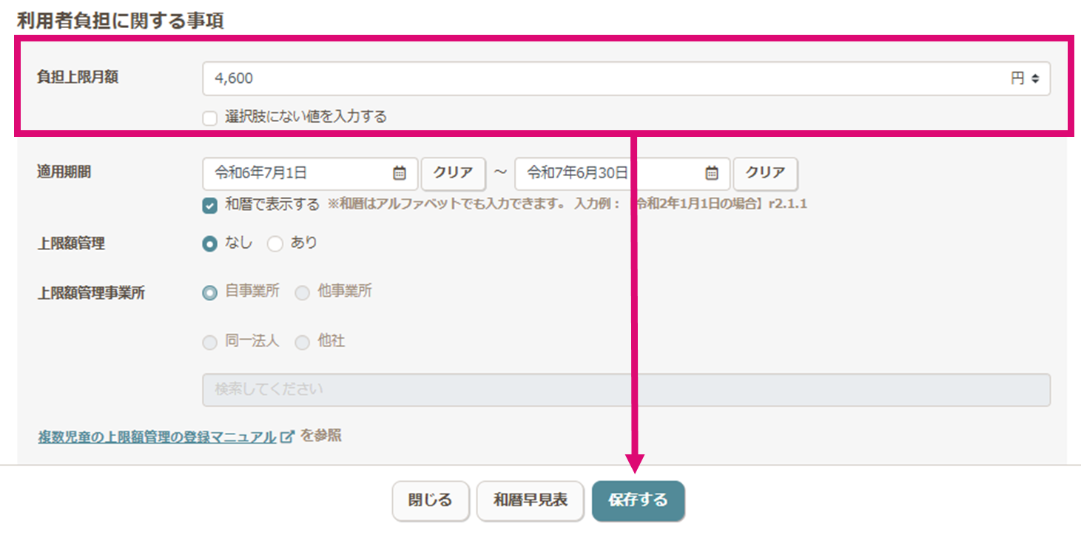Screen dimensions: 1081x535
Task: Clear the start date with クリア
Action: tap(453, 173)
